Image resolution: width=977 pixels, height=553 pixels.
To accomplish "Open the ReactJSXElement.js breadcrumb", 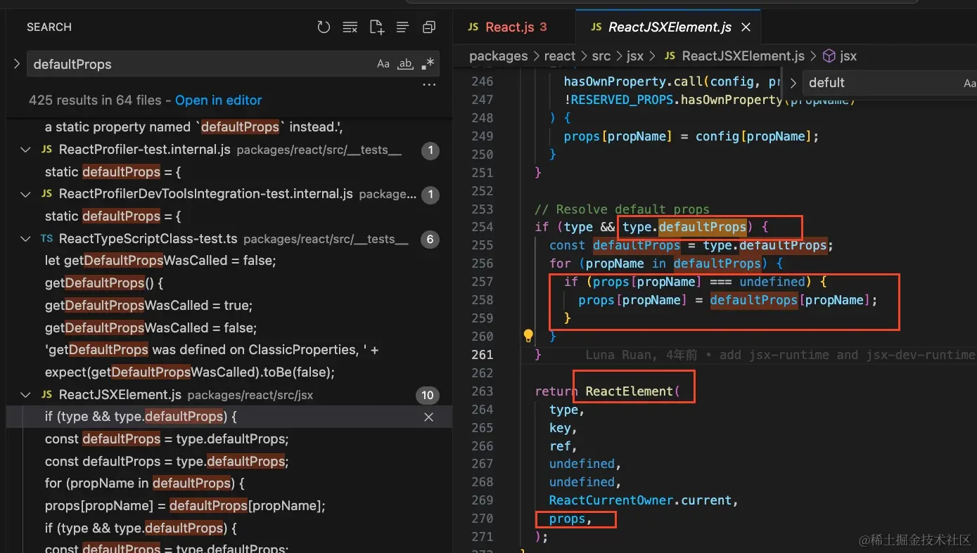I will (x=743, y=56).
